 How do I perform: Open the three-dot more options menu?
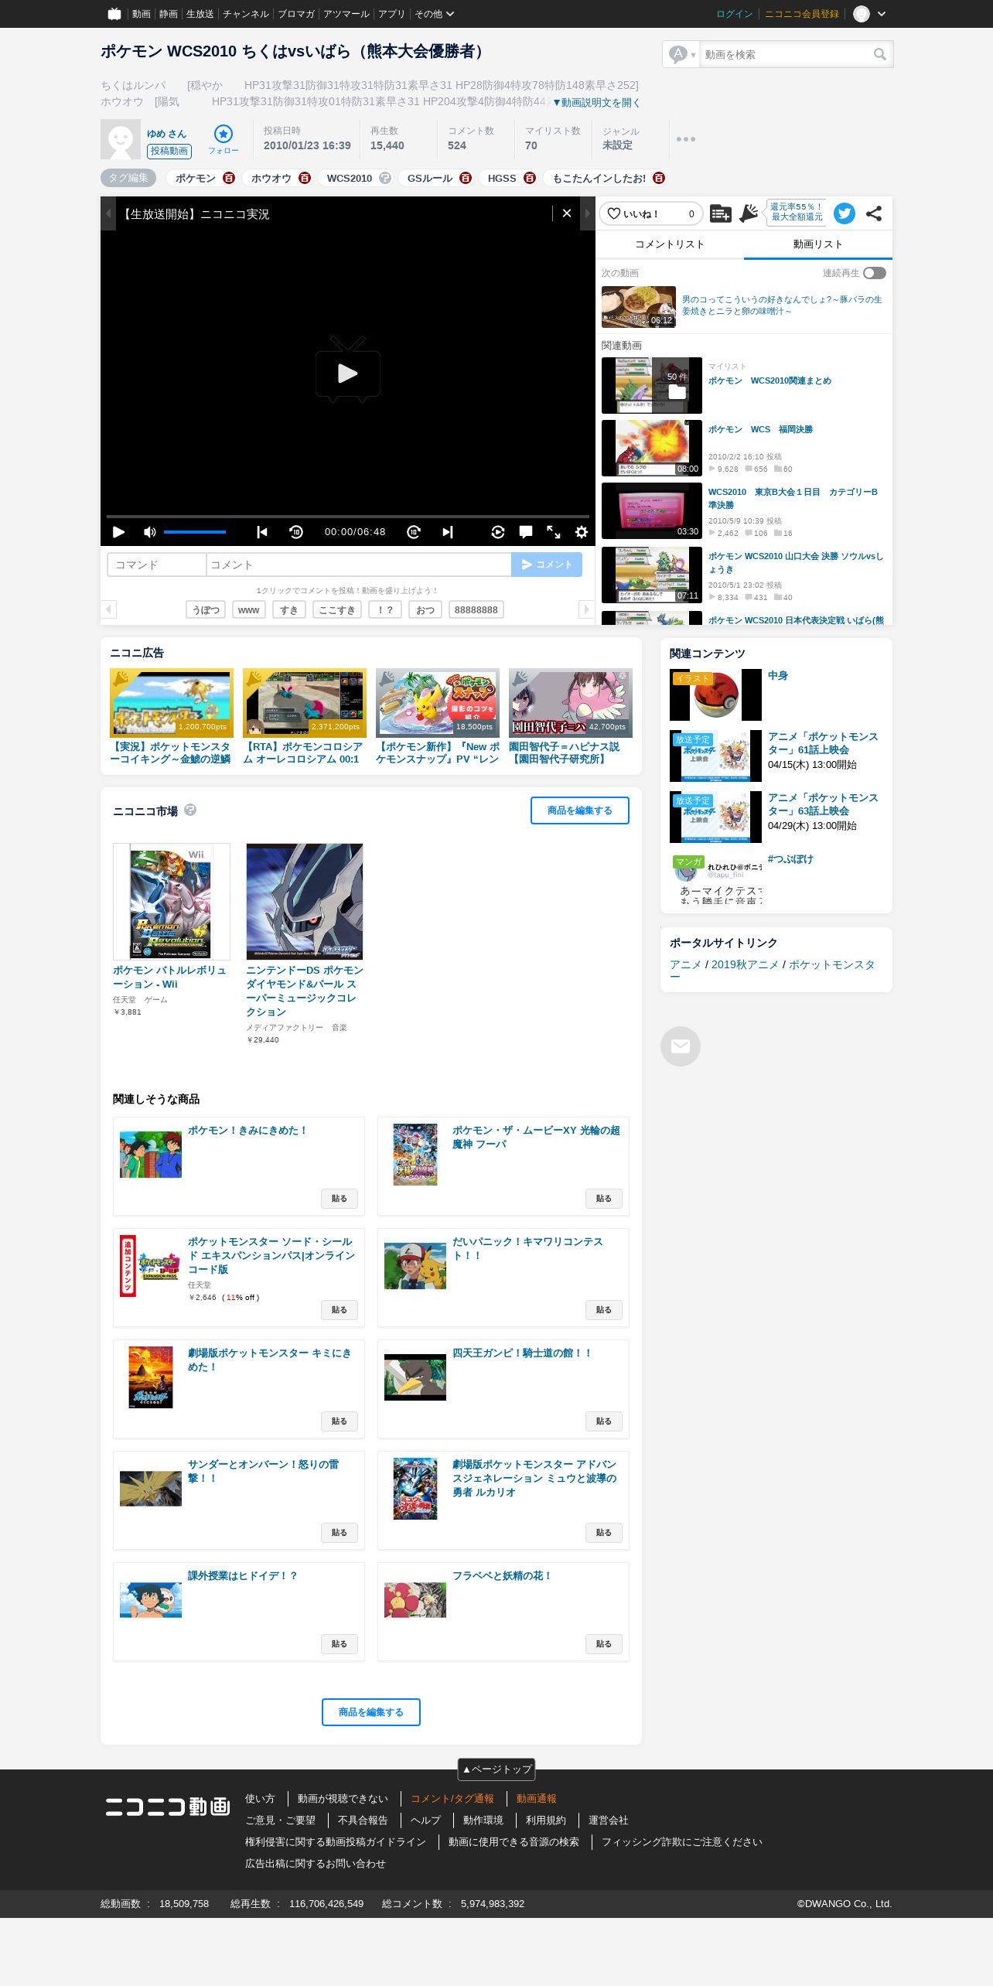coord(685,139)
